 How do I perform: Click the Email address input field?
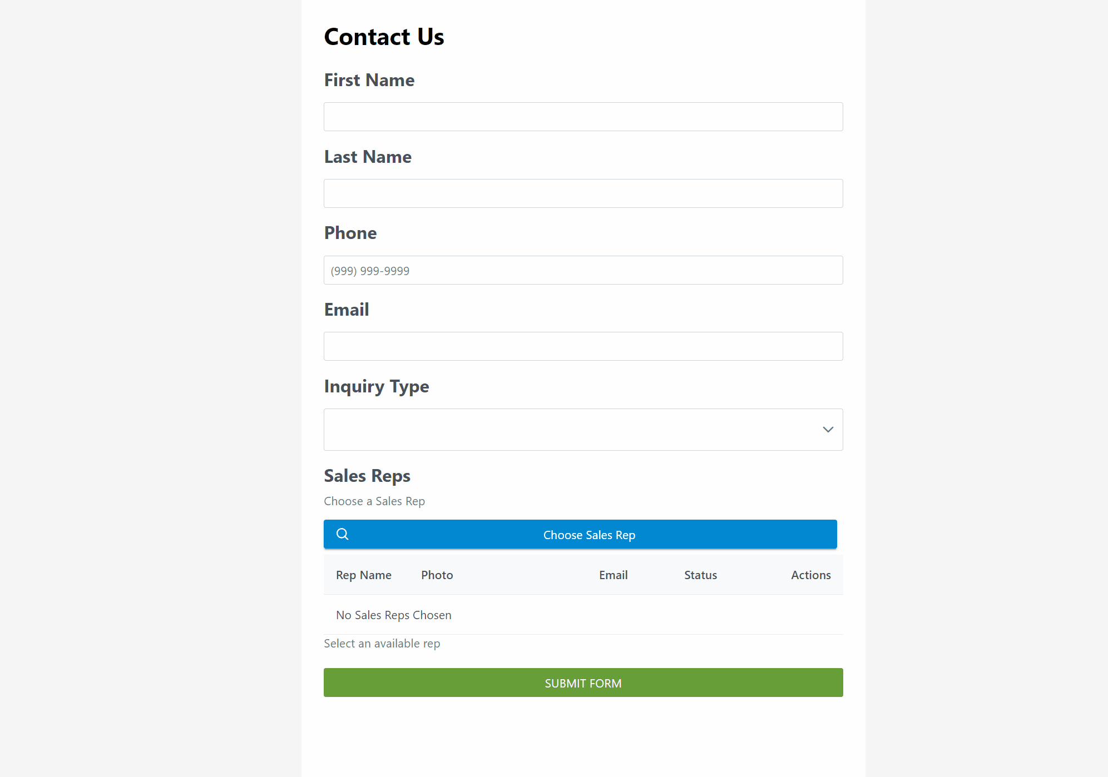pyautogui.click(x=583, y=346)
